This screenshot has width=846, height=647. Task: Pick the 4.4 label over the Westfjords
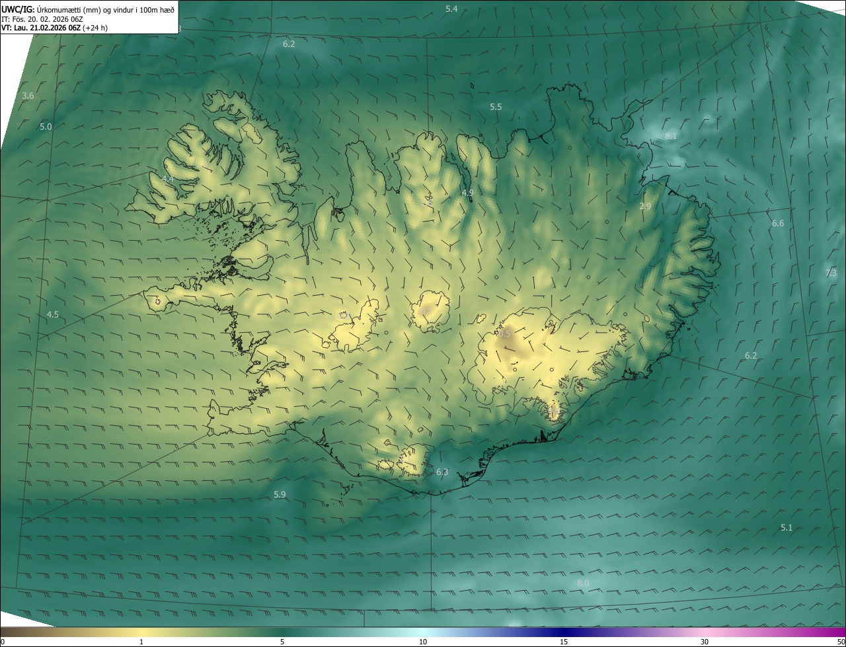pyautogui.click(x=168, y=179)
